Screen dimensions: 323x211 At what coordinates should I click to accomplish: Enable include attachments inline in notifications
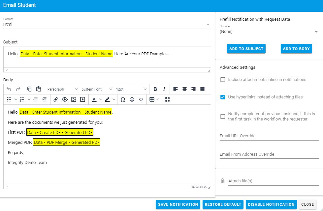[x=223, y=80]
